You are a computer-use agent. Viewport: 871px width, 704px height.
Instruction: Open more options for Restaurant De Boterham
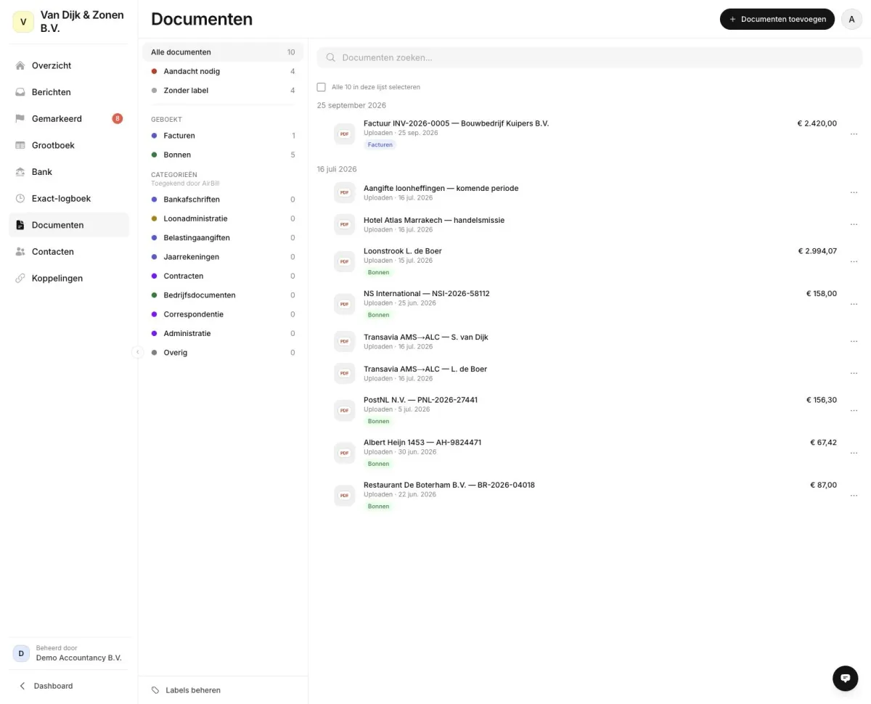pos(854,495)
